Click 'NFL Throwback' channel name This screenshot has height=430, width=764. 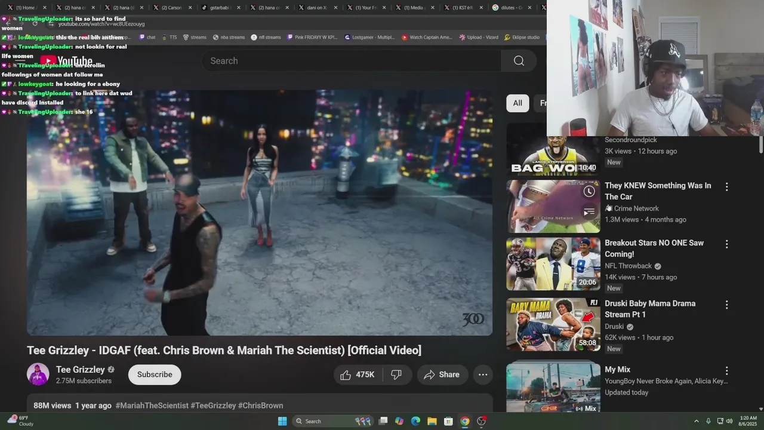coord(628,266)
